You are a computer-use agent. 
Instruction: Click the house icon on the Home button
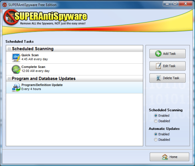click(x=165, y=157)
